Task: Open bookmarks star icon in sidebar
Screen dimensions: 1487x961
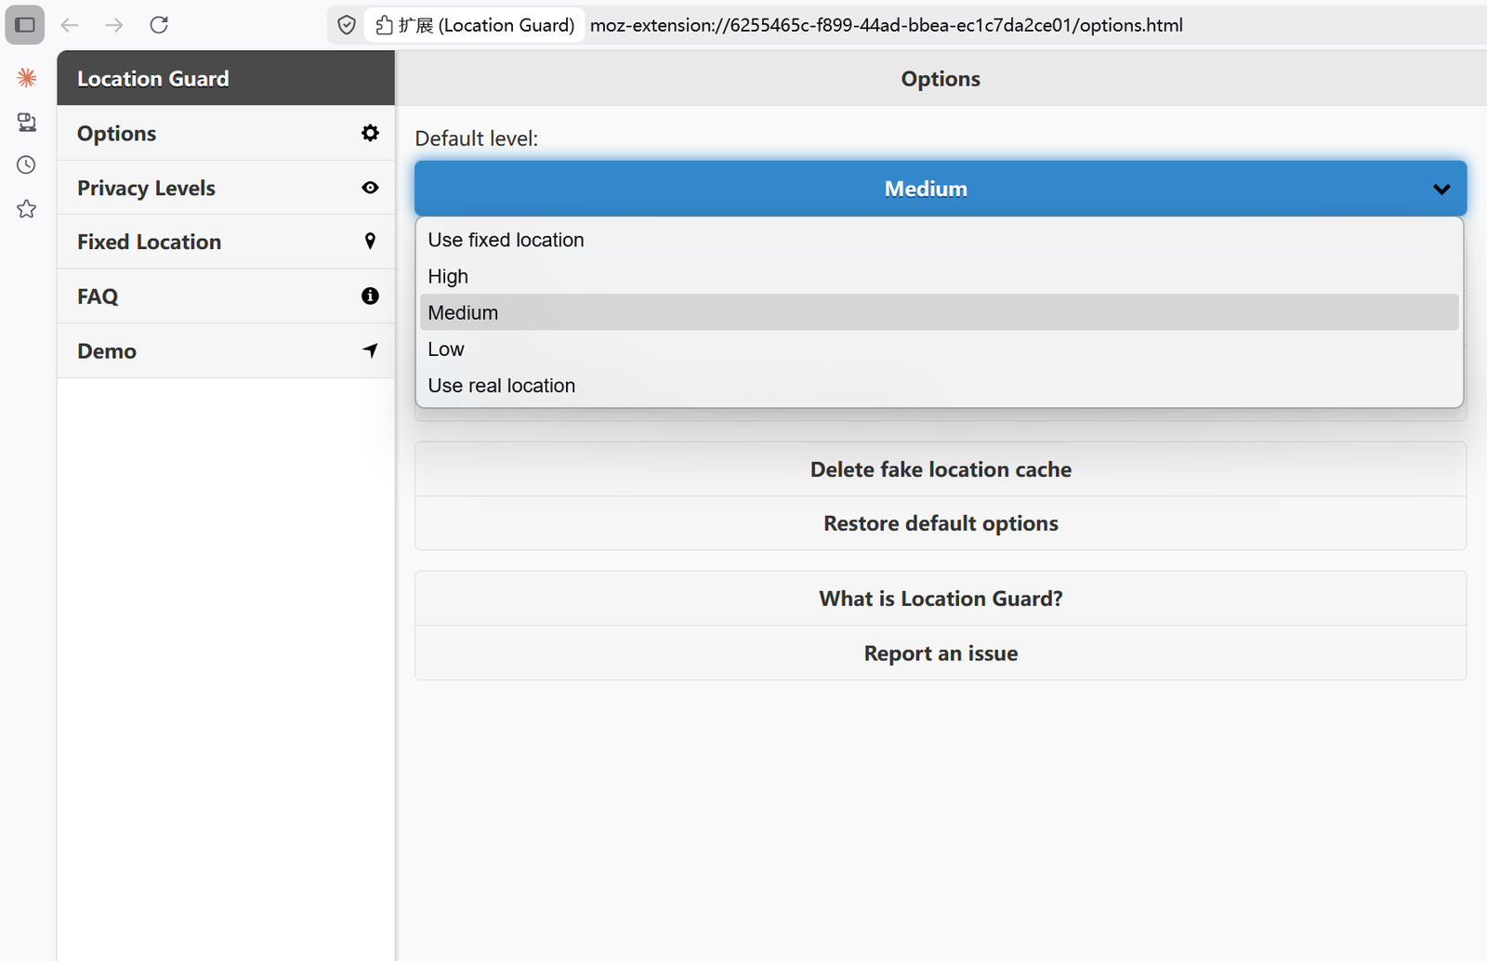Action: click(x=27, y=209)
